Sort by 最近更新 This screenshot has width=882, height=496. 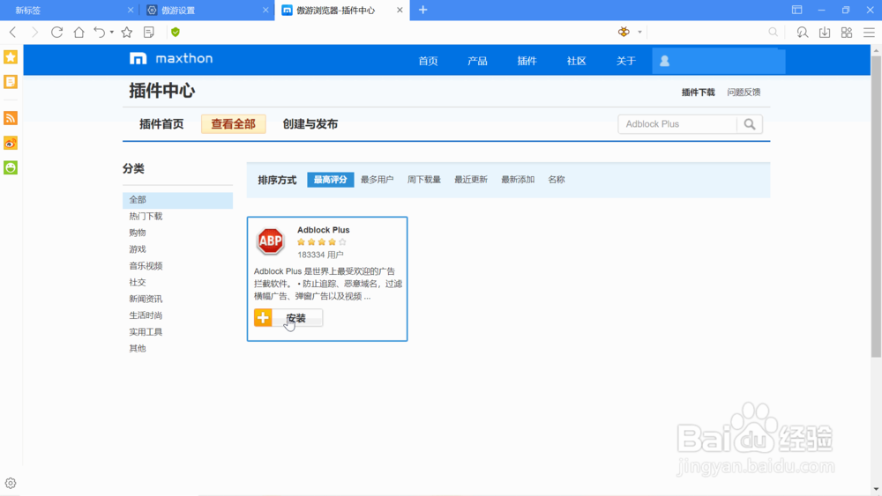(471, 180)
